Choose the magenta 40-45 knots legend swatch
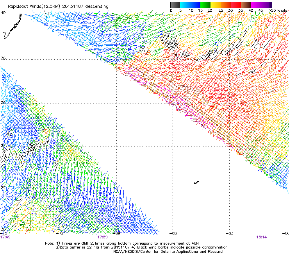 click(x=256, y=5)
